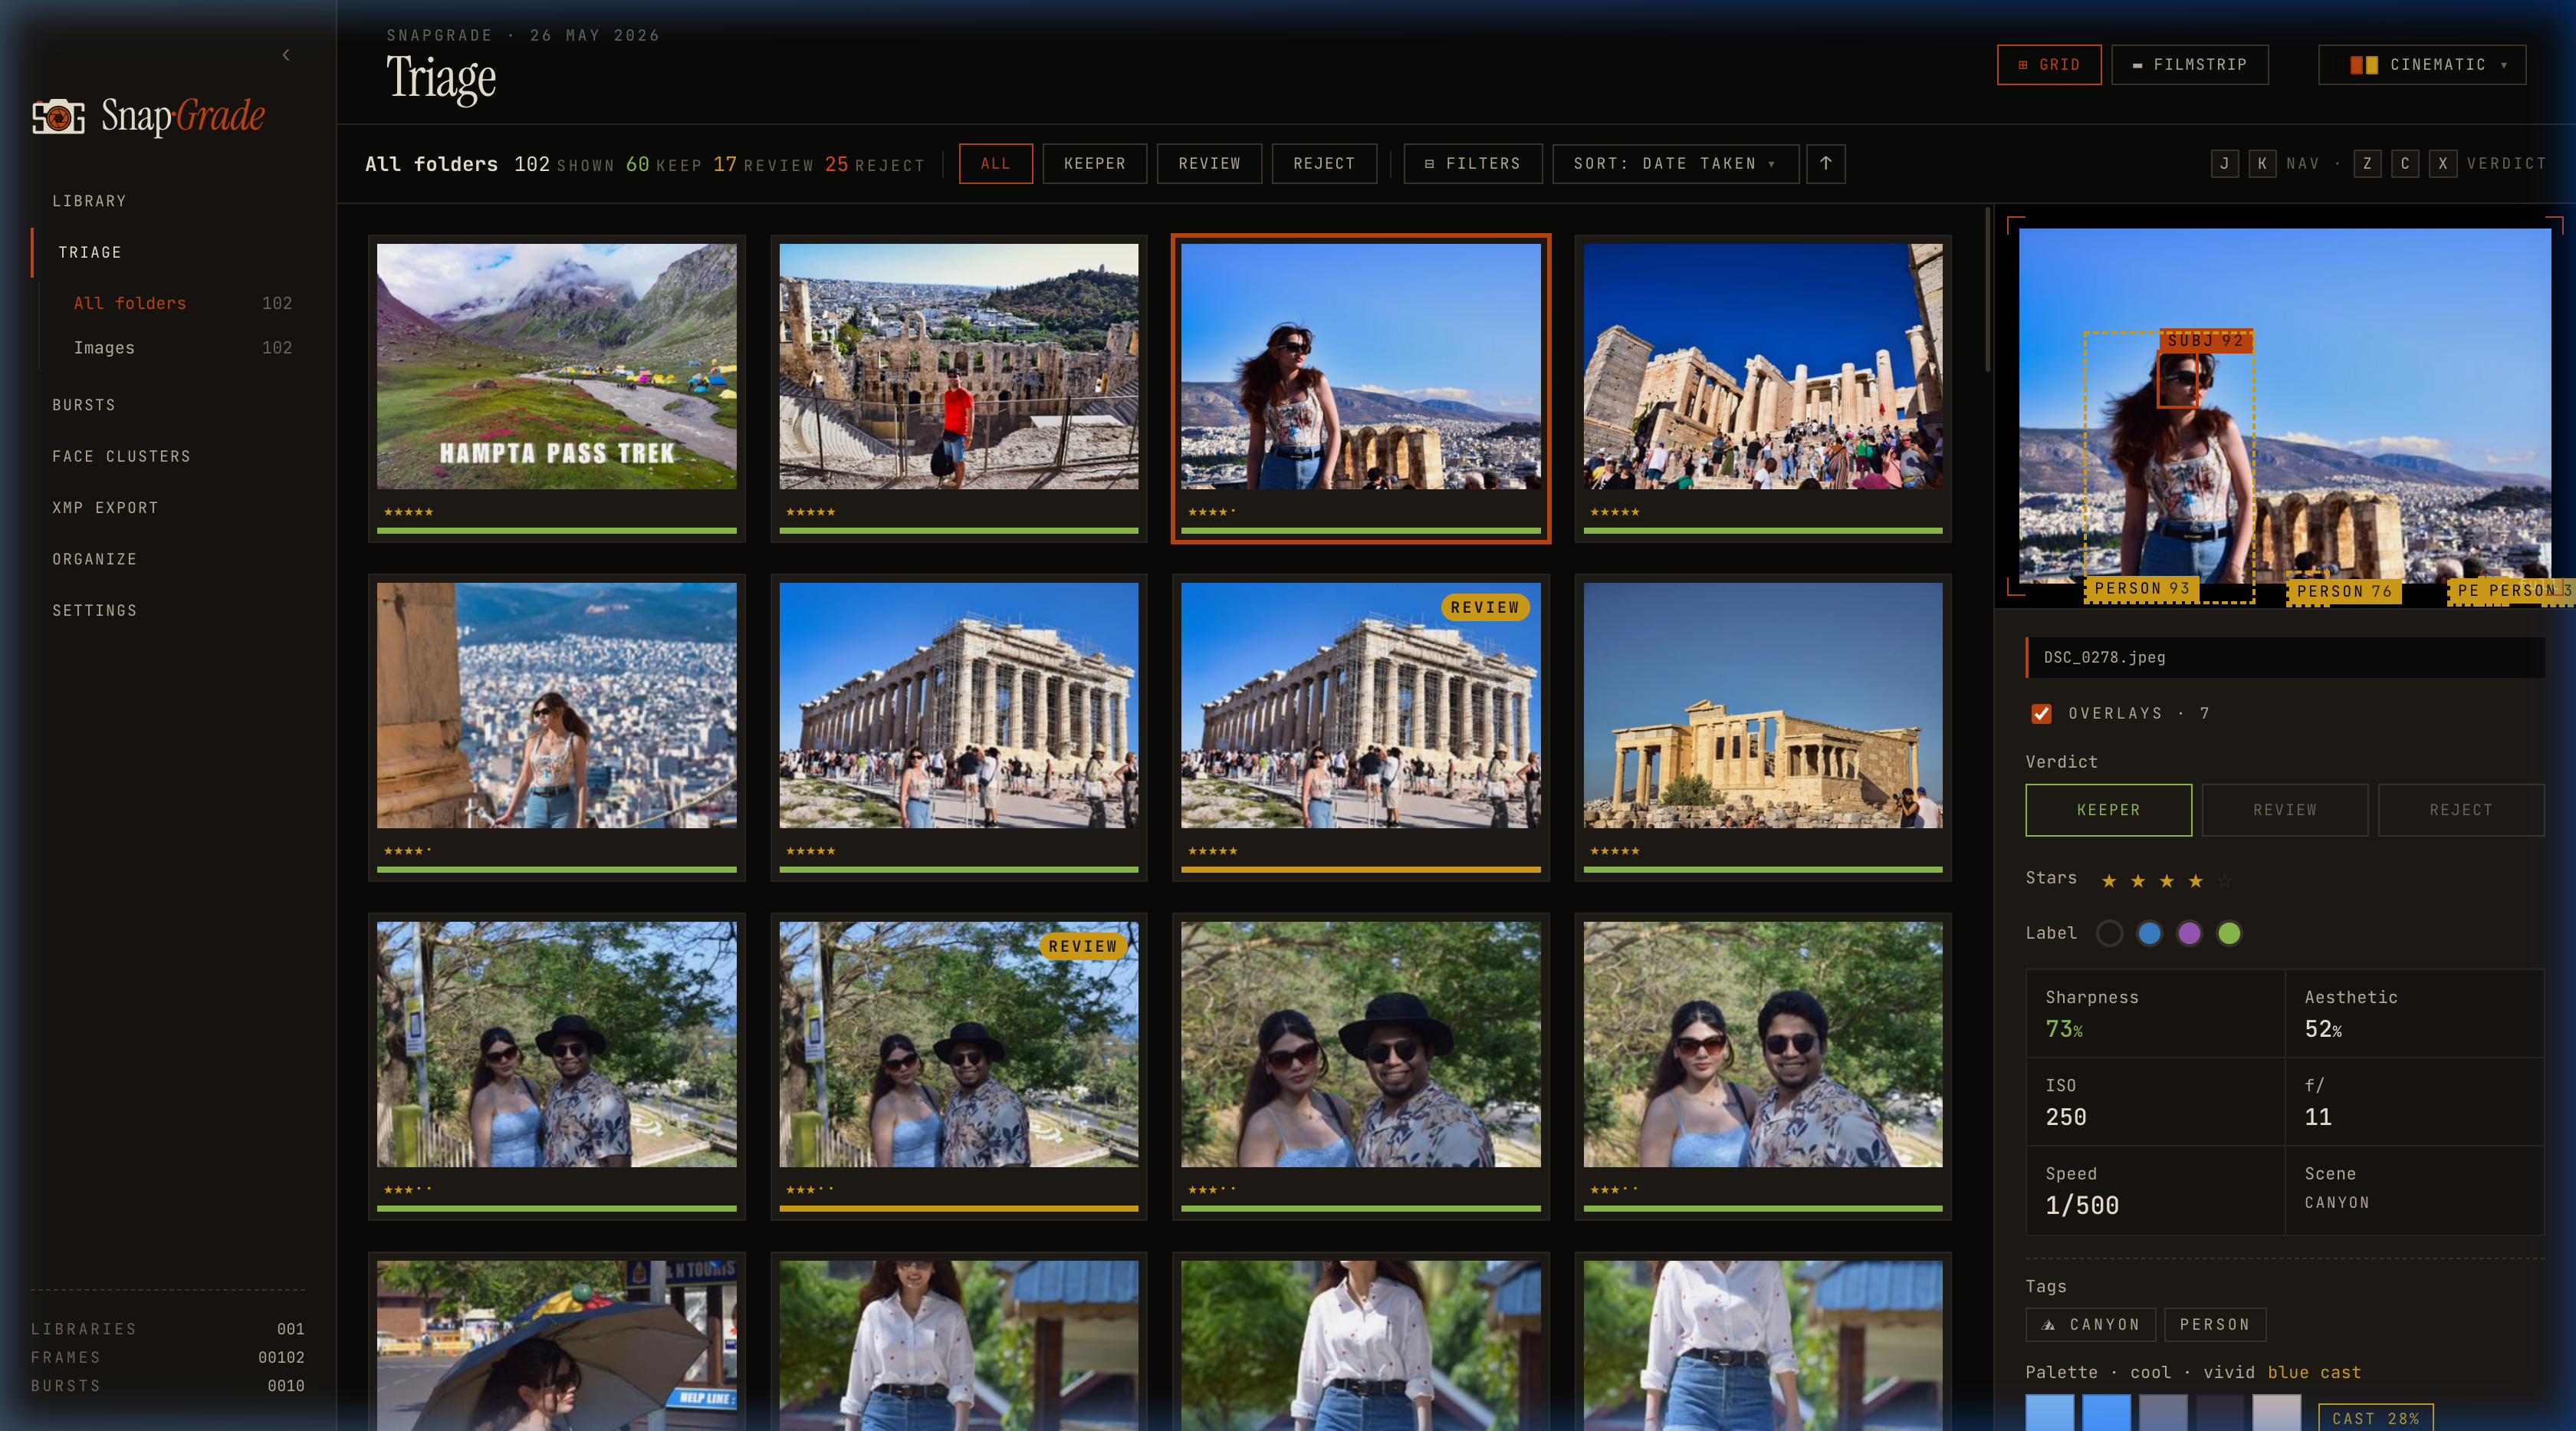Click the CANYON tag chip
Screen dimensions: 2576x1431
(2090, 1324)
